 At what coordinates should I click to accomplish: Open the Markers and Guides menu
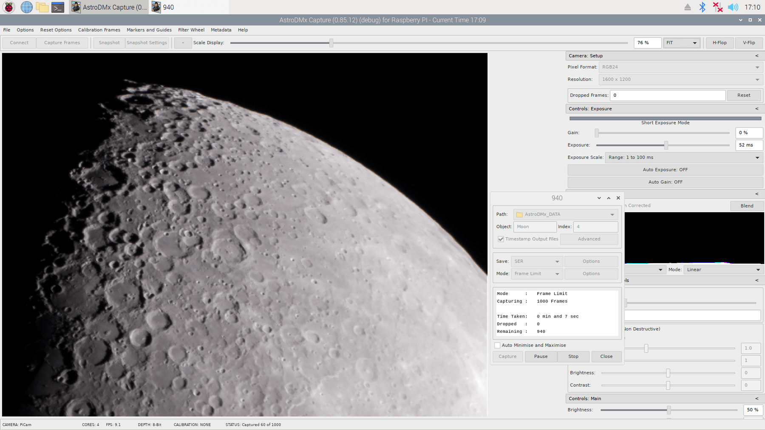tap(149, 30)
